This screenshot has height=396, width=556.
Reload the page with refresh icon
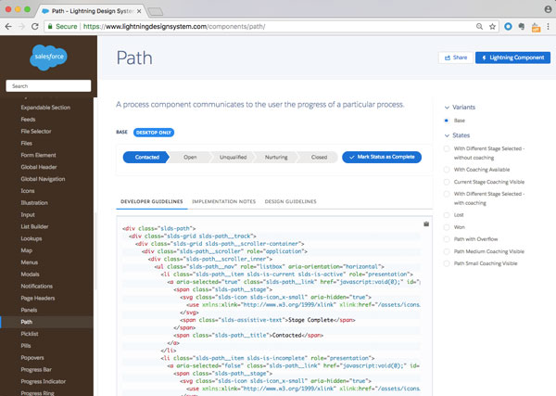[x=35, y=26]
